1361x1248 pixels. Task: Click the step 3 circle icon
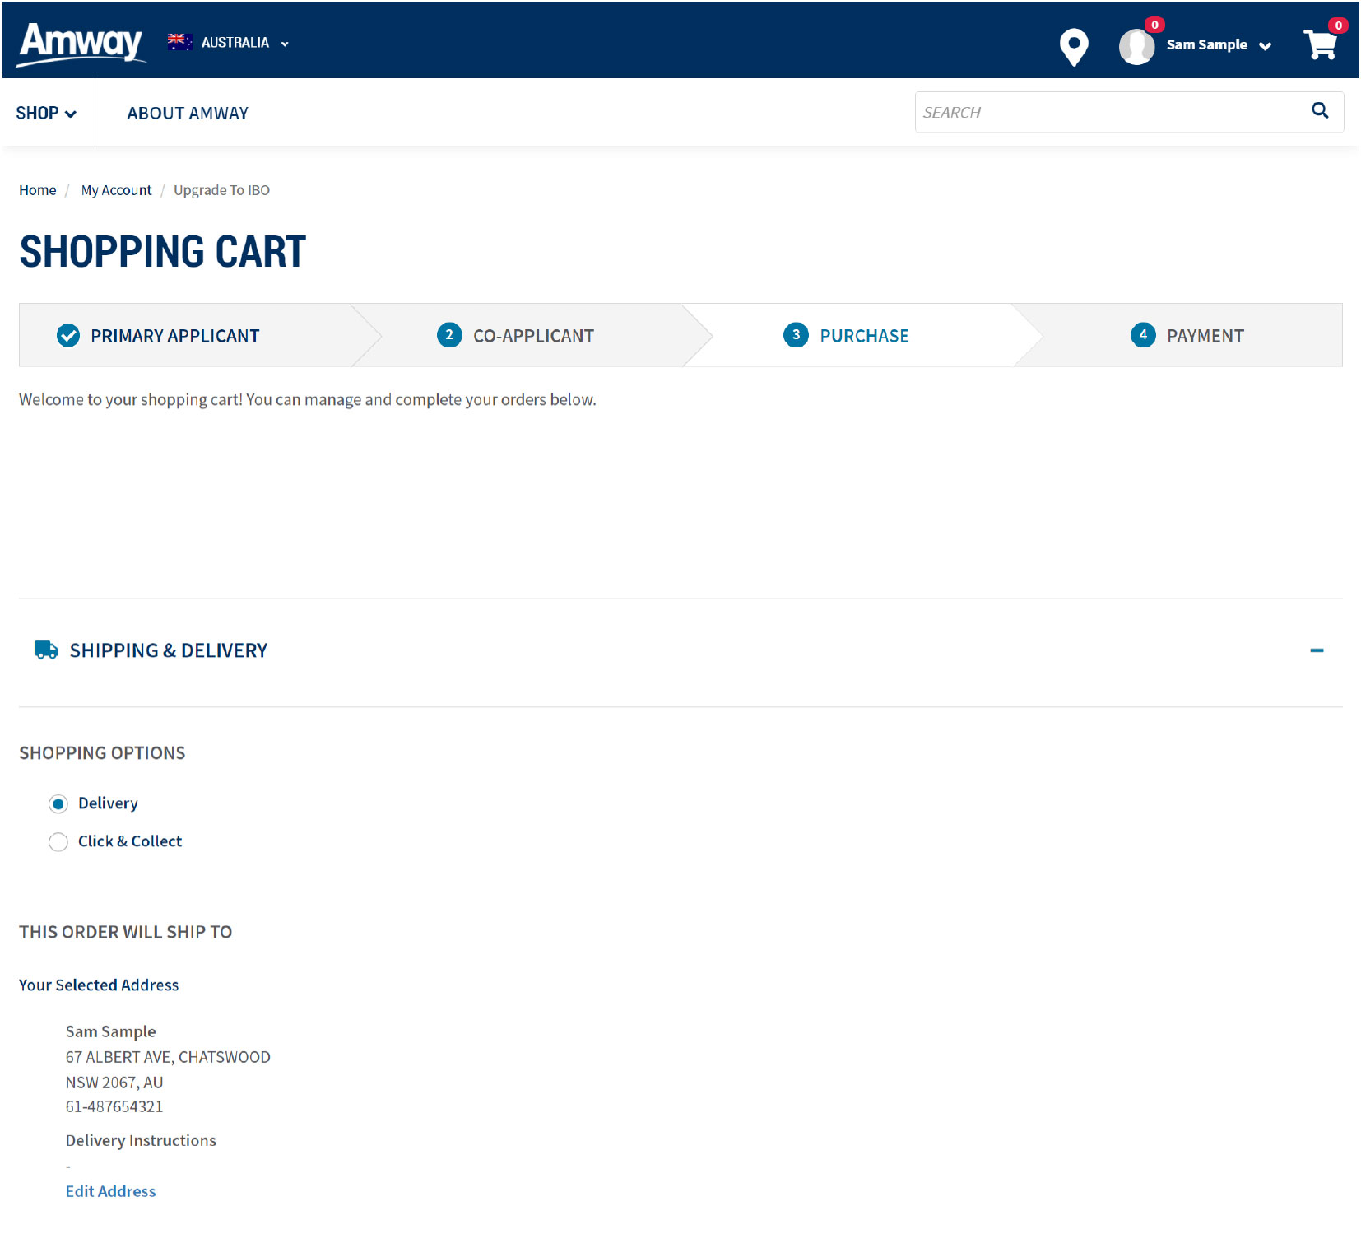(796, 335)
